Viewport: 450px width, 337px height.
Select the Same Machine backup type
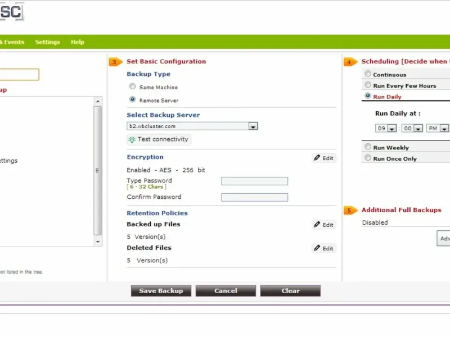[x=132, y=86]
